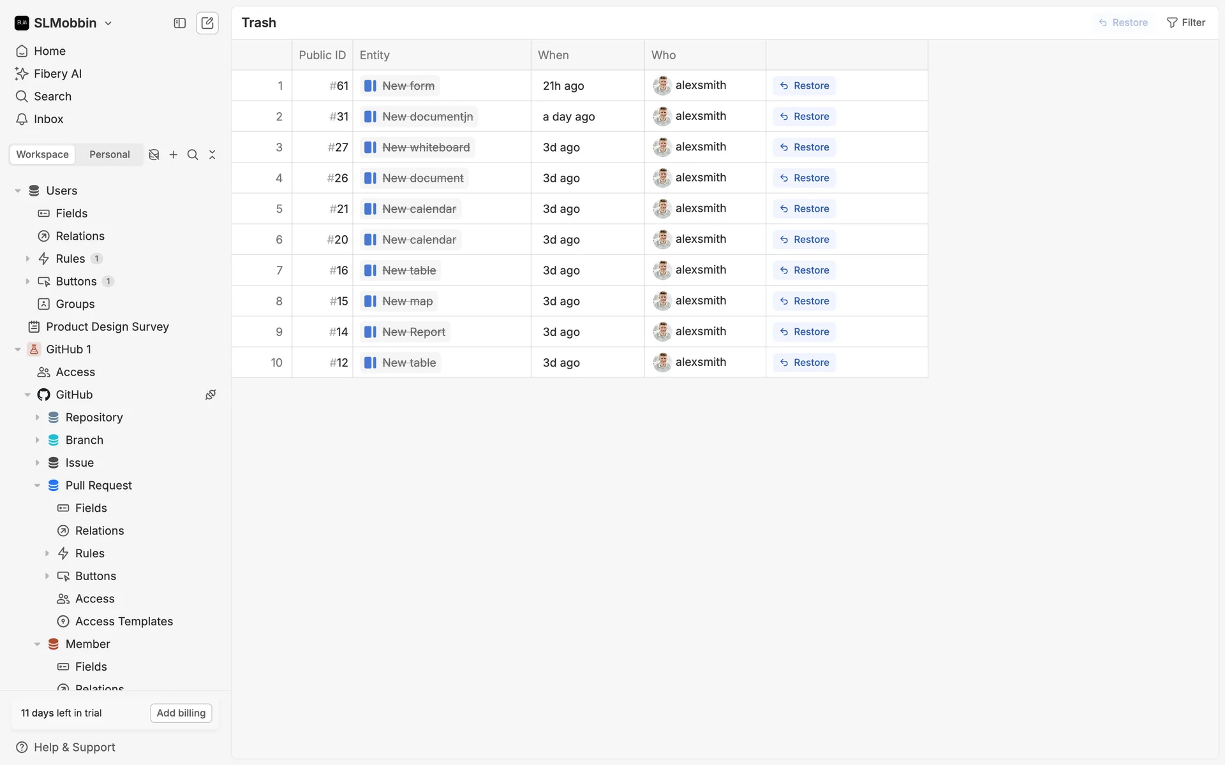Expand the Repository database item

37,418
